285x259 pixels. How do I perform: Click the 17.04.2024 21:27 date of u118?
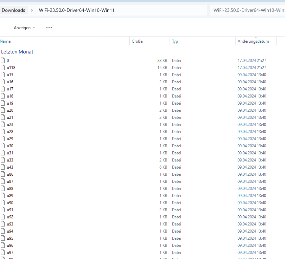(x=252, y=67)
